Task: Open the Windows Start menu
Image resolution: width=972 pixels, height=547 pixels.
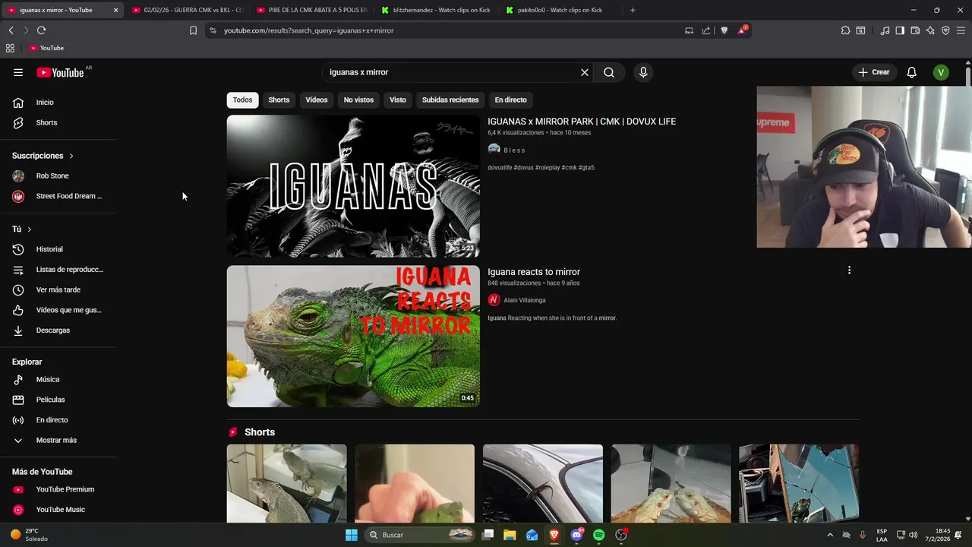Action: (x=352, y=535)
